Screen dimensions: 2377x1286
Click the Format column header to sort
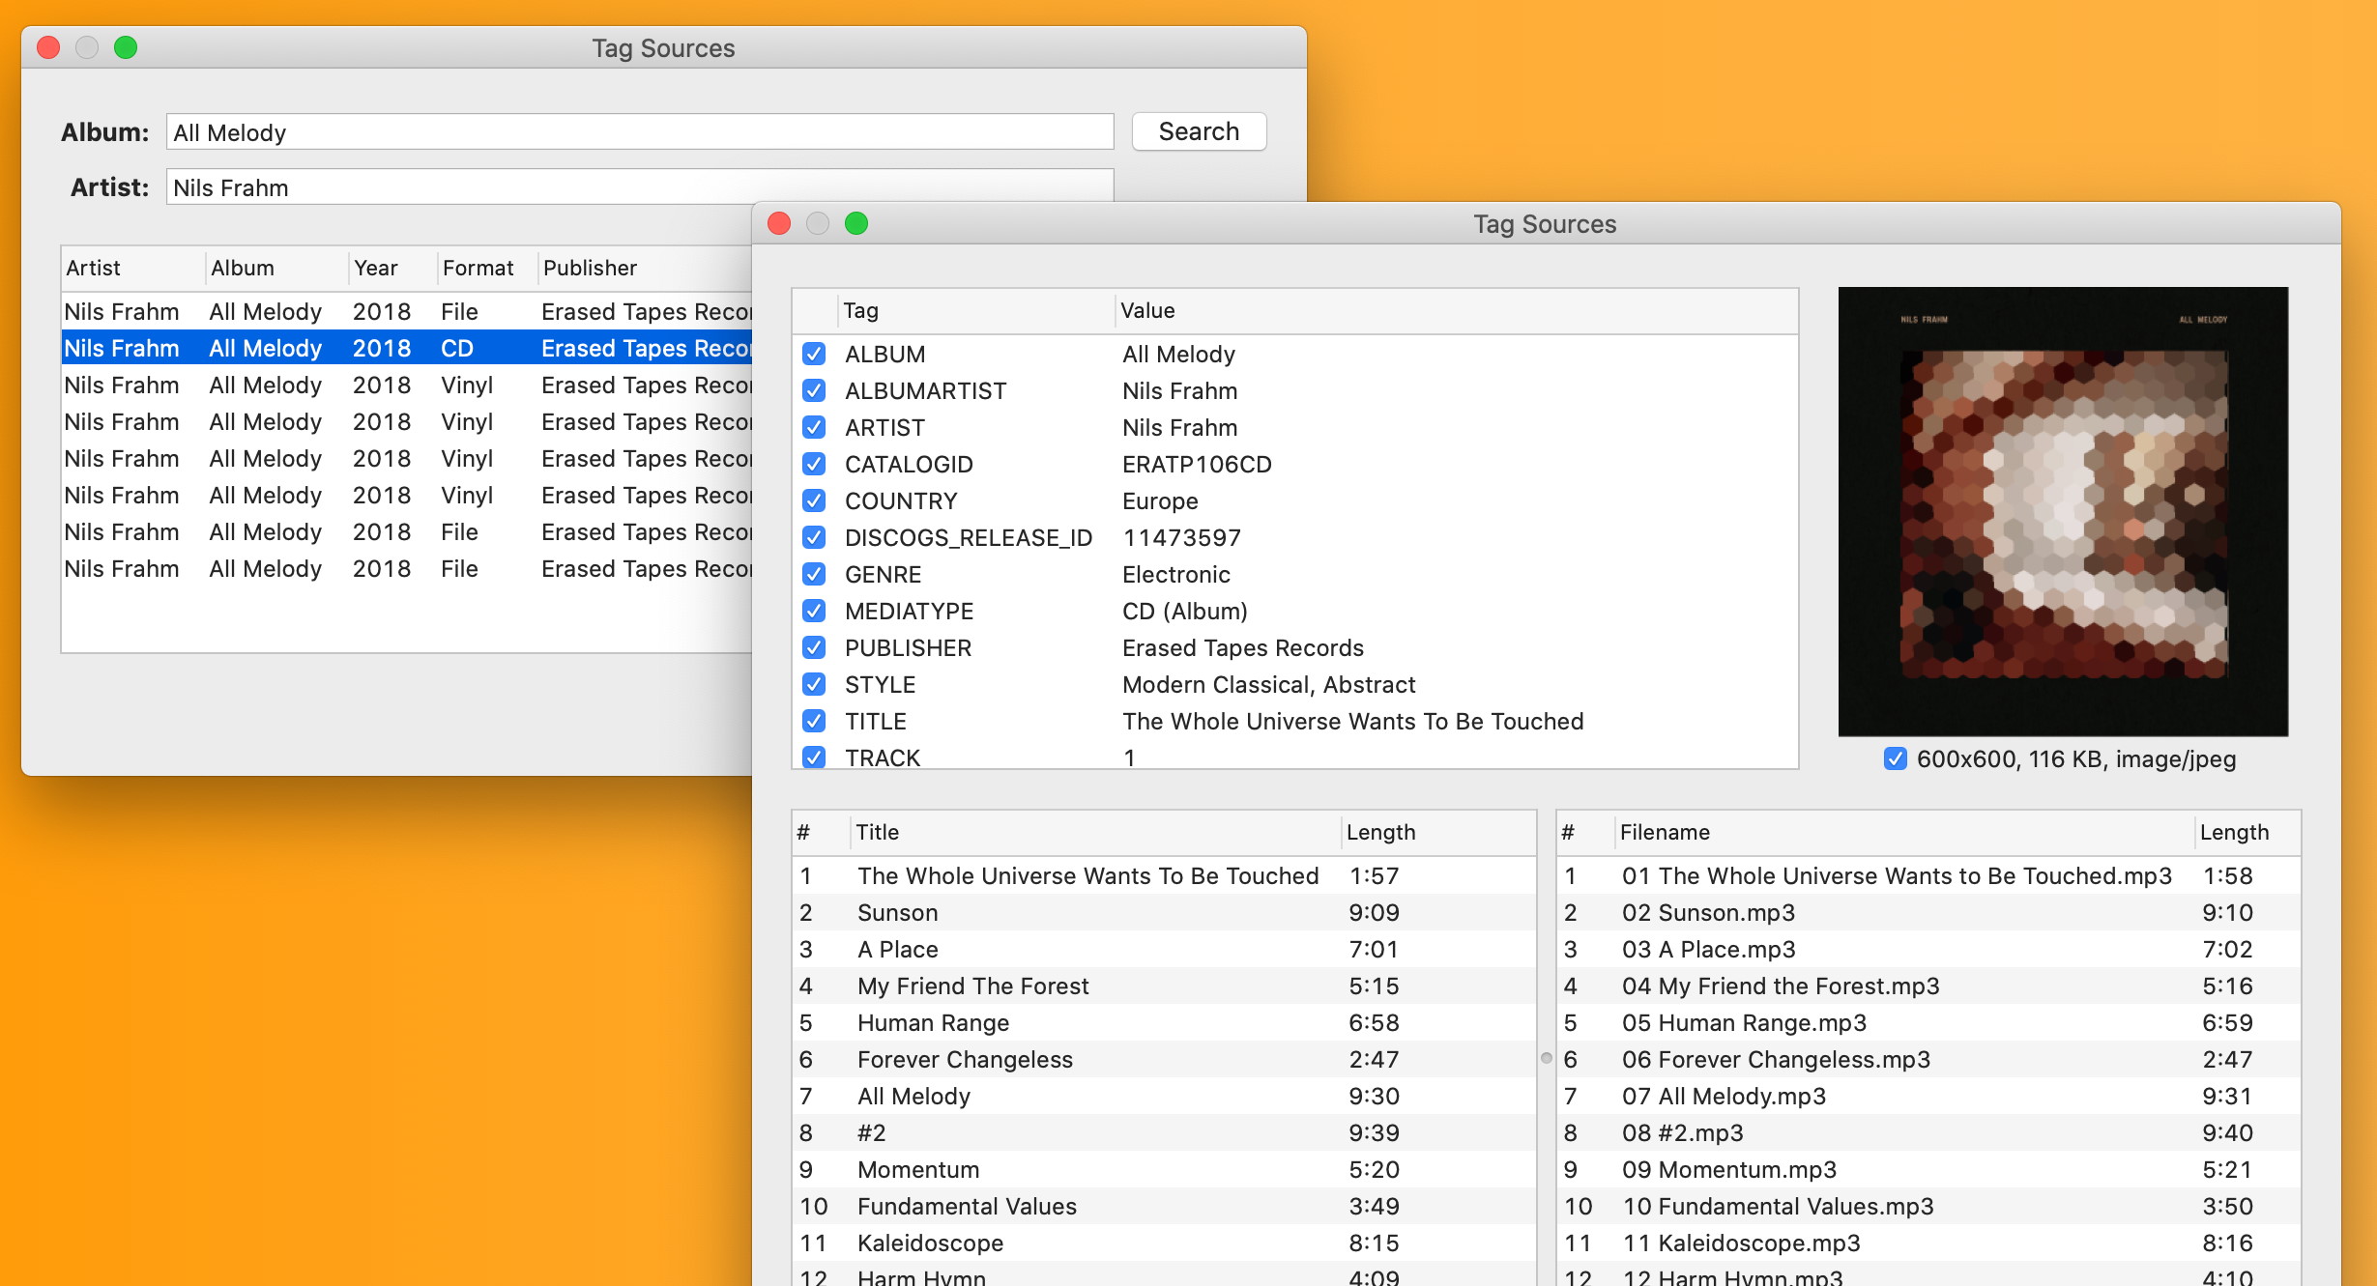point(478,265)
